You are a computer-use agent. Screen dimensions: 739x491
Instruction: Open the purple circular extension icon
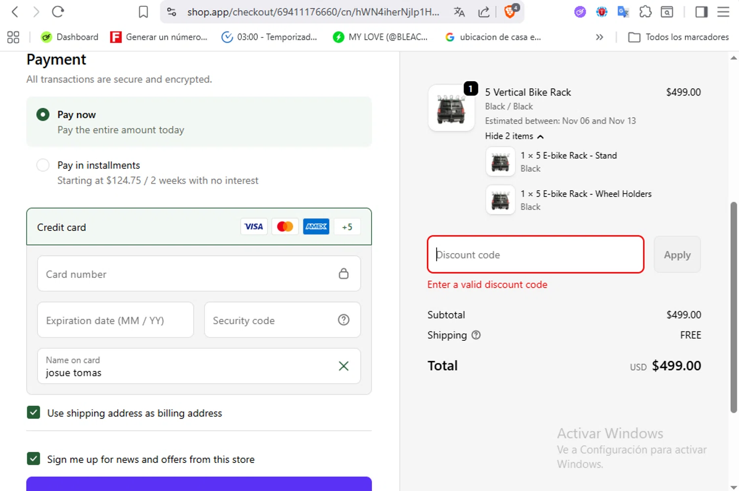point(580,12)
